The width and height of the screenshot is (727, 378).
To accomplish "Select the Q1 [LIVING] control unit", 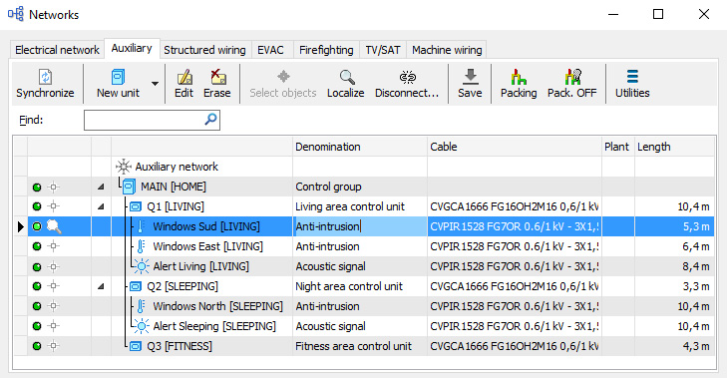I will (x=175, y=206).
